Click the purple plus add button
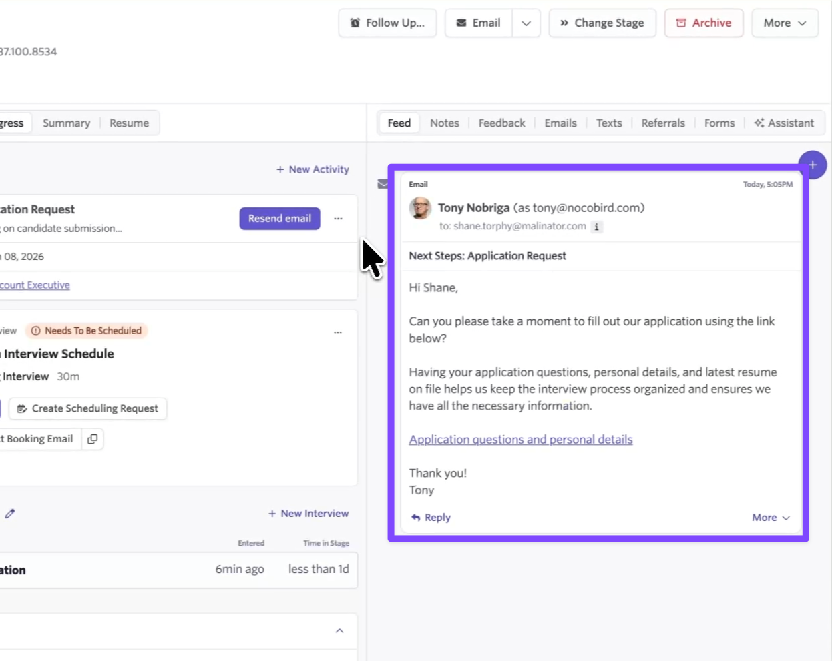Screen dimensions: 832x661 pyautogui.click(x=812, y=165)
